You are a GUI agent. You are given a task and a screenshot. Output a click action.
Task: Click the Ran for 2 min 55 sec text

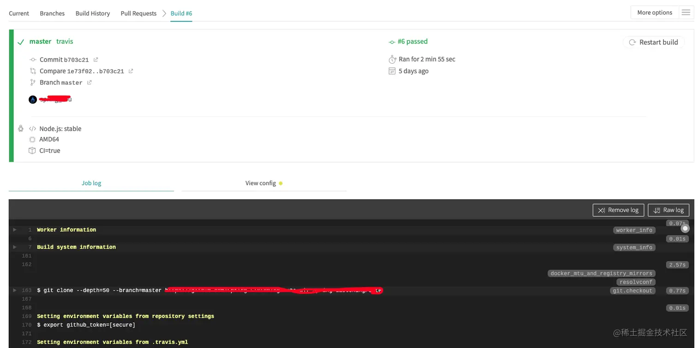[x=427, y=59]
